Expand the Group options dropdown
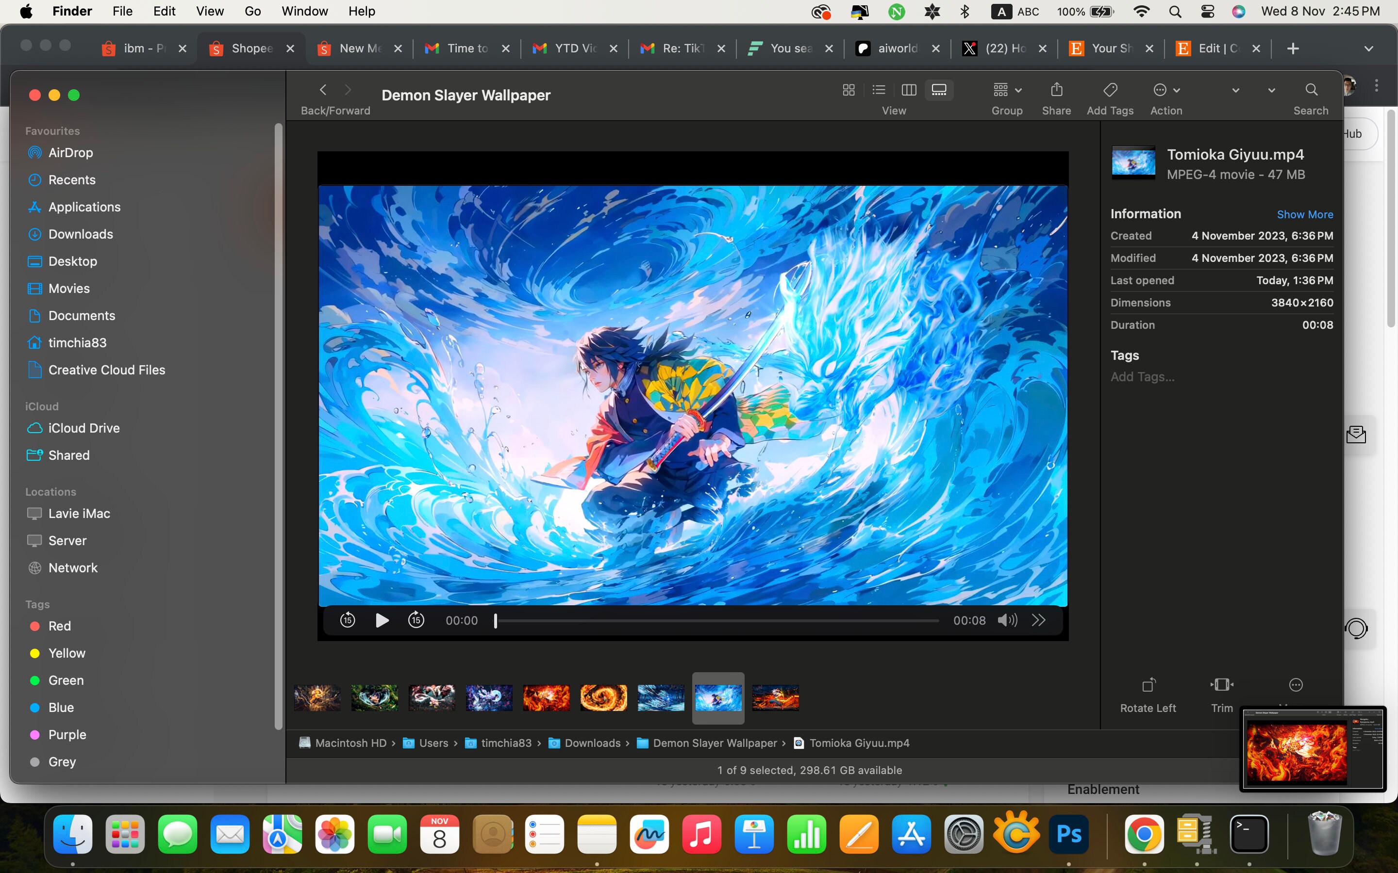Image resolution: width=1398 pixels, height=873 pixels. pyautogui.click(x=1018, y=90)
